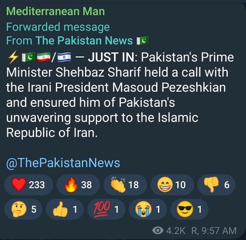This screenshot has height=240, width=246.
Task: Tap the red heart reaction with 233
Action: pos(29,185)
